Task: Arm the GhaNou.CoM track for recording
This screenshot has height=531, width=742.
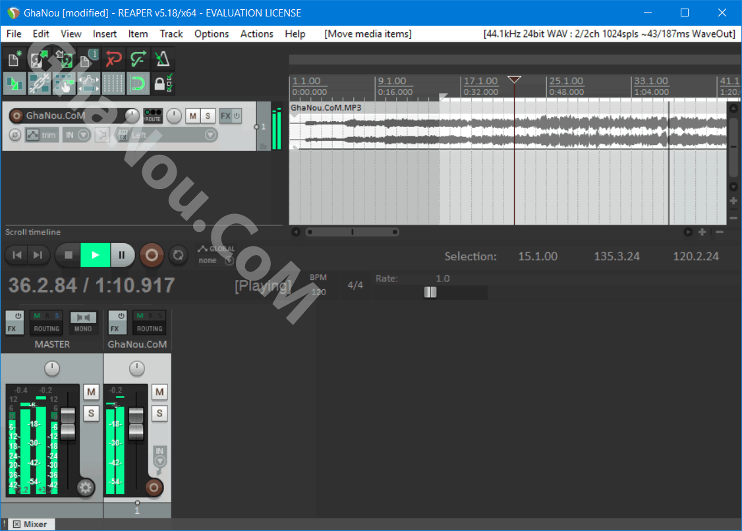Action: tap(16, 115)
